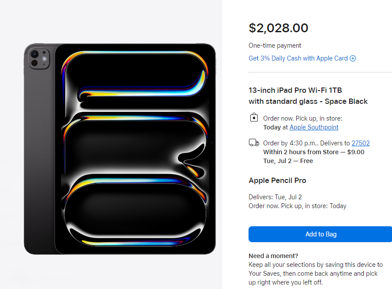Click the Delivers: Tue, Jul 2 line

pyautogui.click(x=275, y=197)
